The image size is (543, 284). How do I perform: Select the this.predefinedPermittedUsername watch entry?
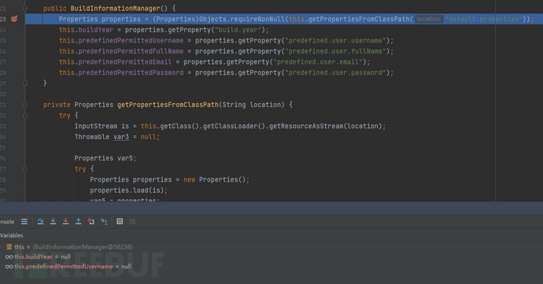(68, 267)
